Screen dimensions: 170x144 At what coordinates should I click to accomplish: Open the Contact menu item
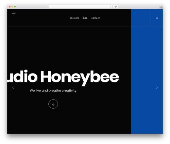(96, 18)
